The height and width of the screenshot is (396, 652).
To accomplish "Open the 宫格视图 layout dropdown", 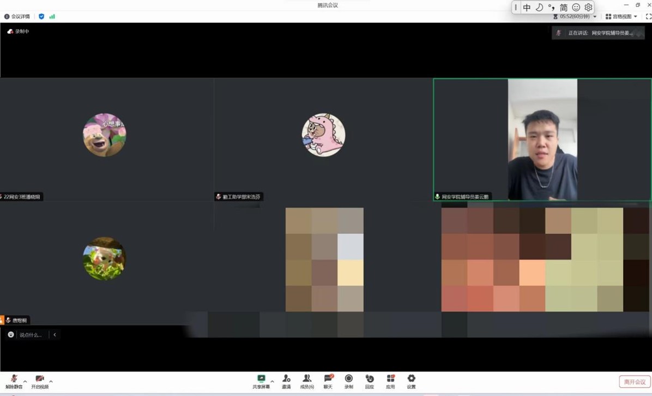I will pos(621,16).
